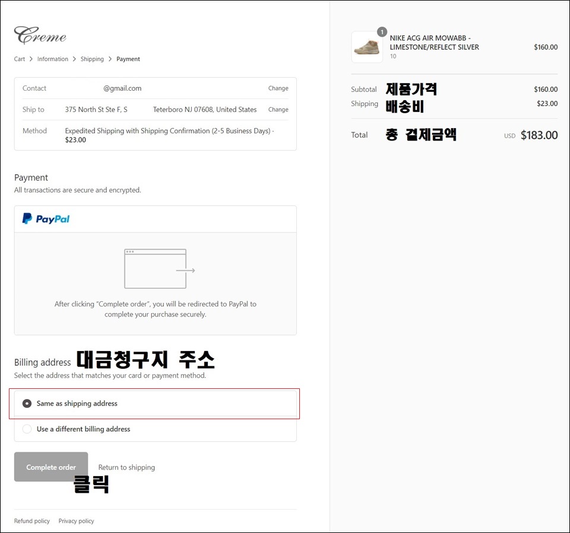Click the Subtotal label in order summary
This screenshot has width=570, height=533.
click(364, 90)
